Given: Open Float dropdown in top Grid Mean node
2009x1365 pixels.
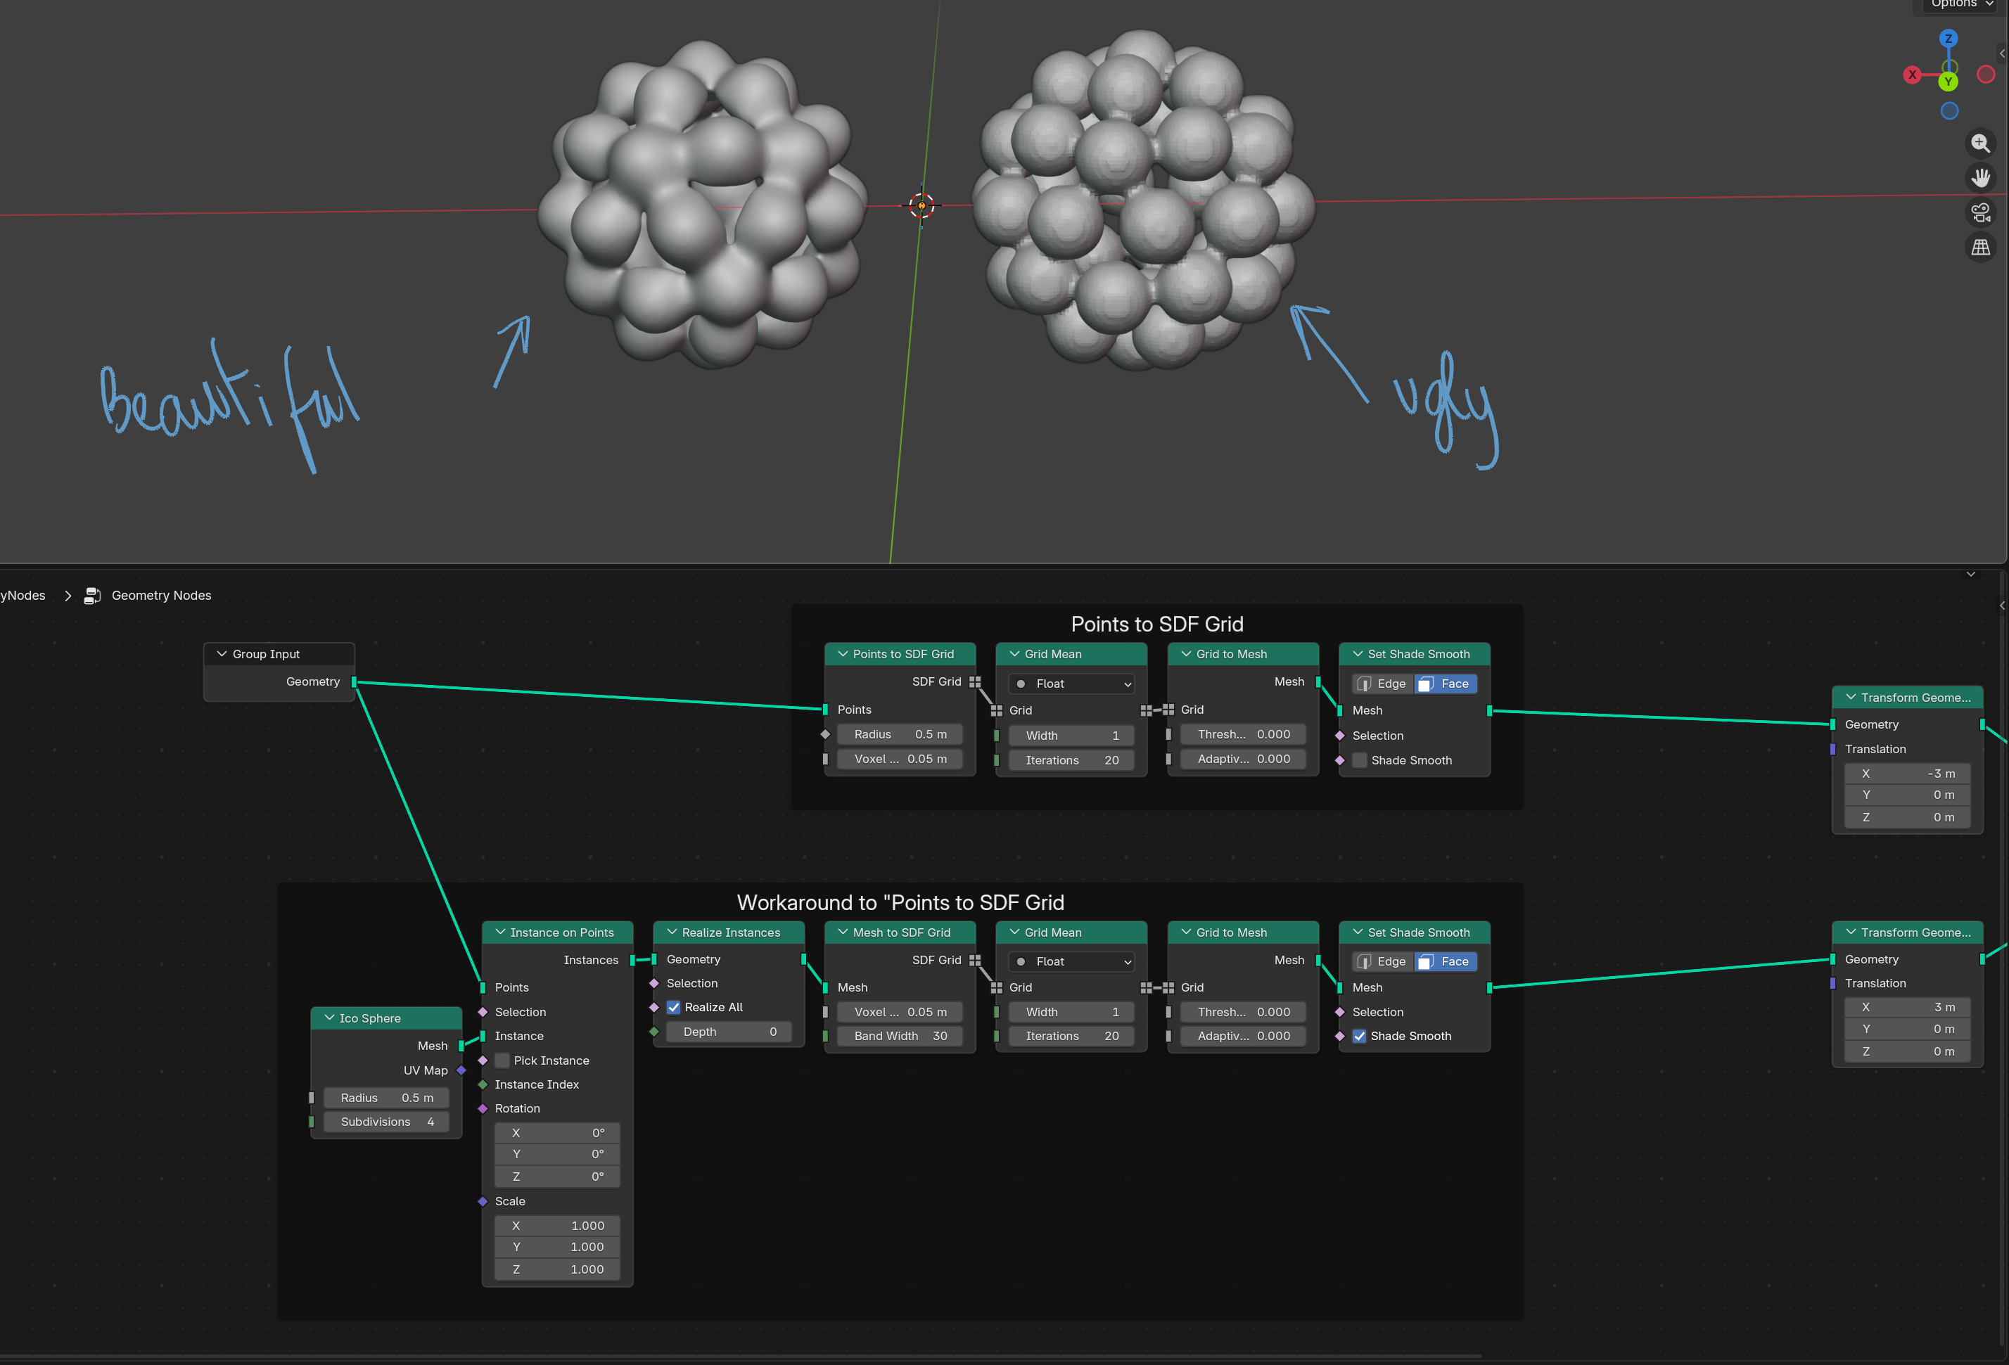Looking at the screenshot, I should pyautogui.click(x=1071, y=684).
